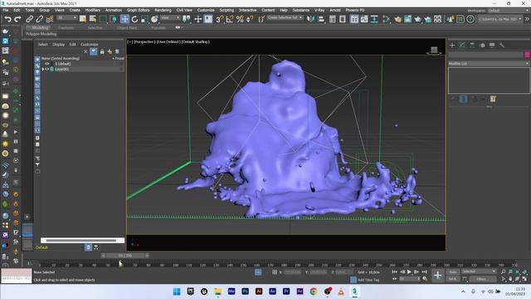The width and height of the screenshot is (531, 299).
Task: Toggle the Percent Snap icon
Action: (240, 19)
